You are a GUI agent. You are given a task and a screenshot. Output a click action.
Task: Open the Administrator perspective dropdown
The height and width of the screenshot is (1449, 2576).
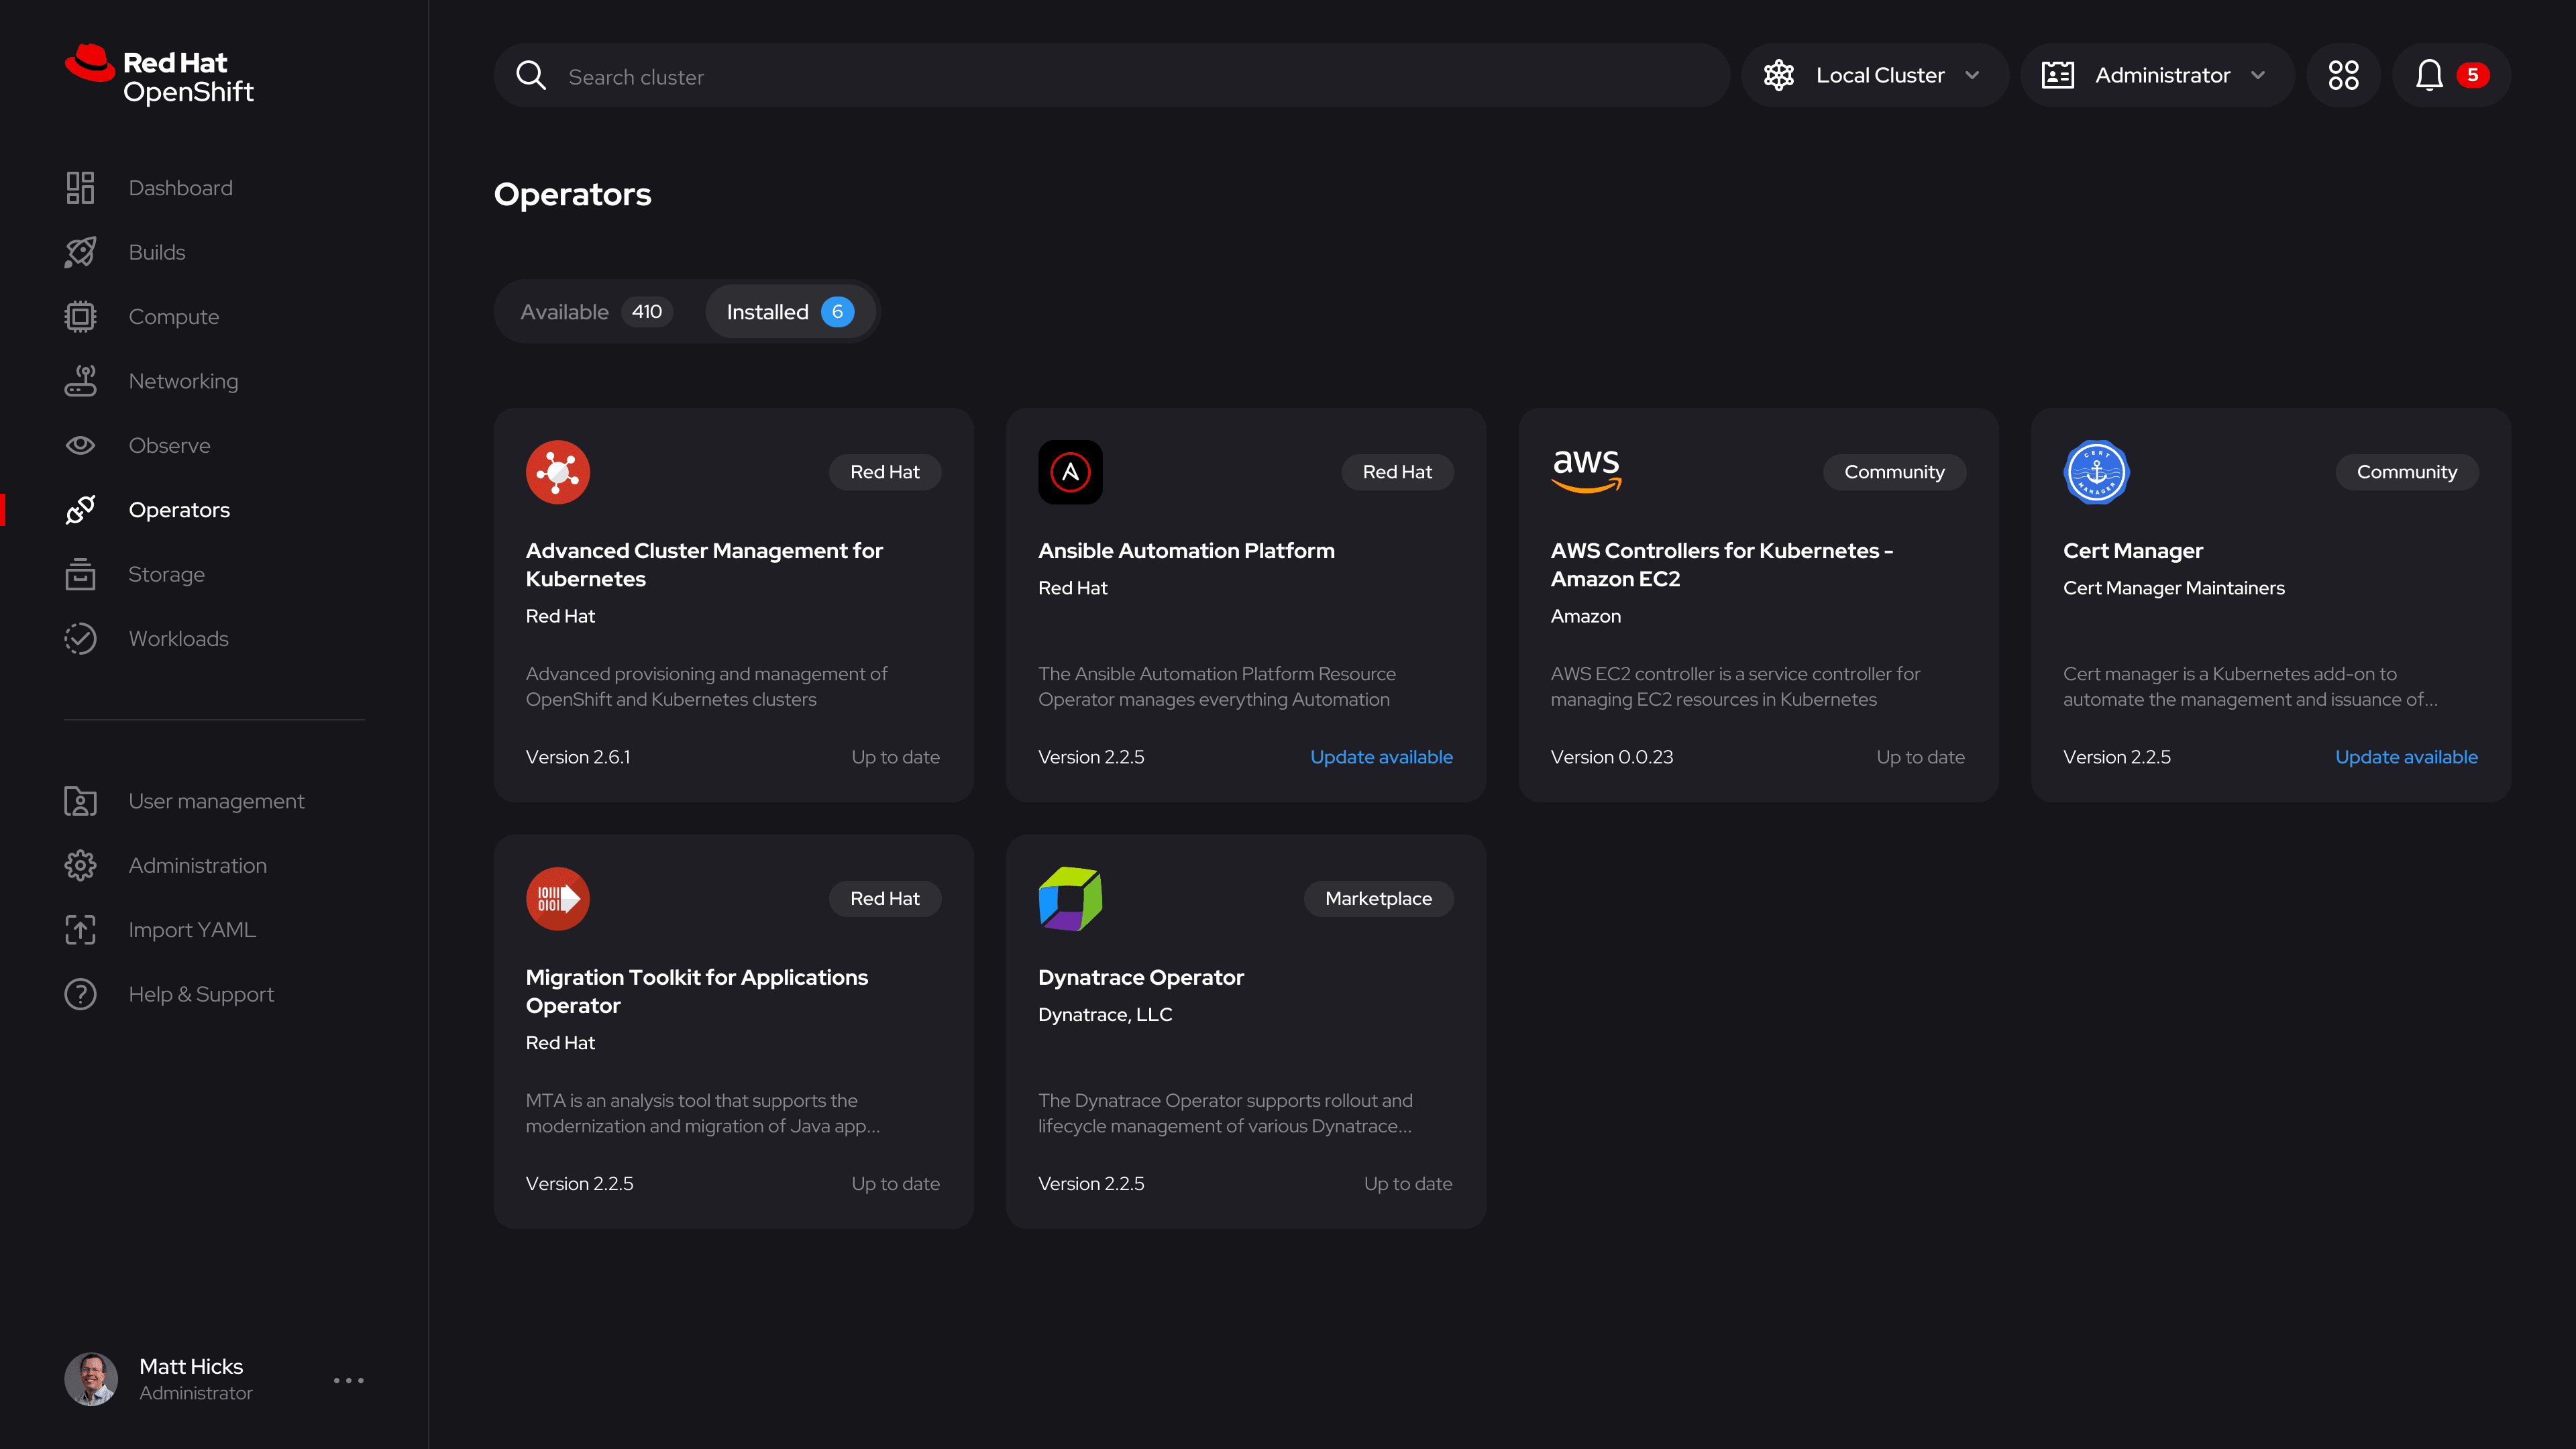point(2156,75)
